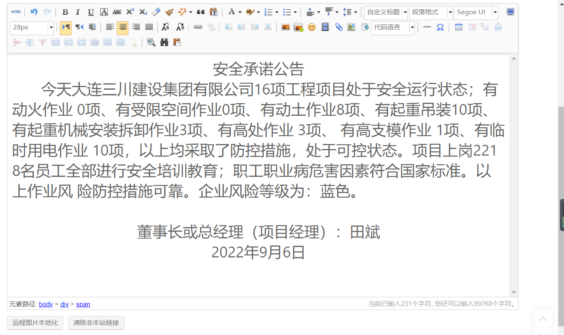Convert letters to uppercase
This screenshot has height=335, width=564.
pyautogui.click(x=165, y=27)
